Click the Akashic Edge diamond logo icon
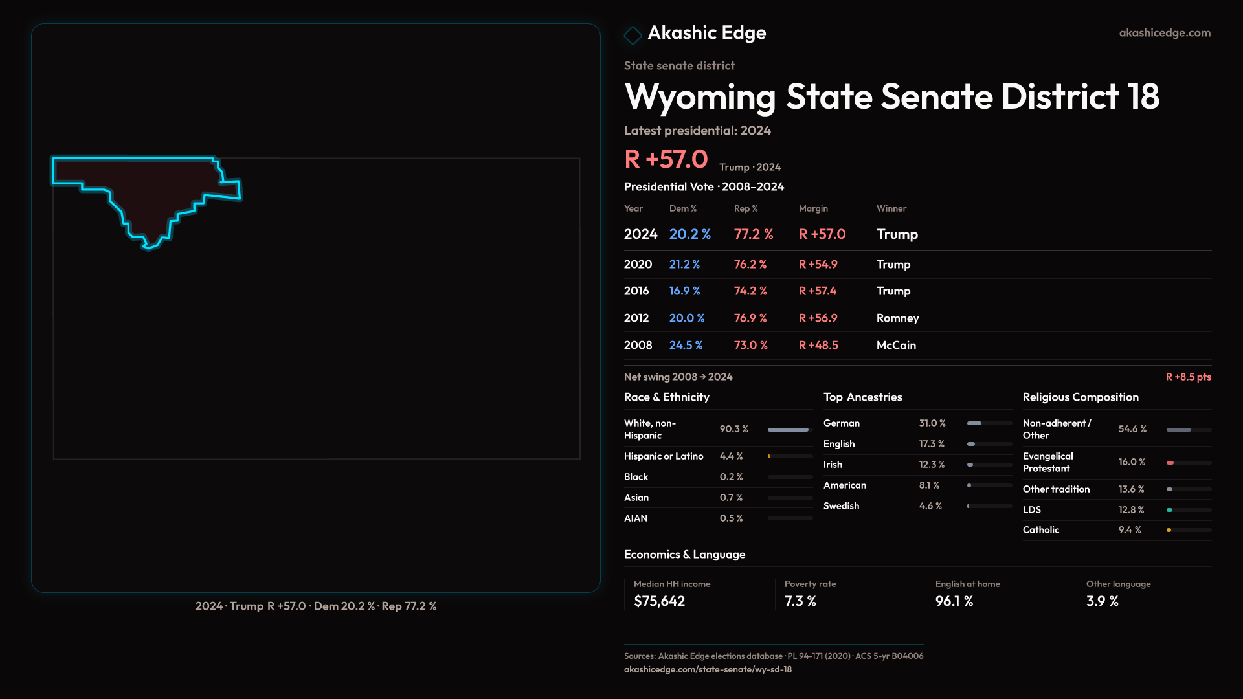Screen dimensions: 1243x699 click(x=633, y=34)
